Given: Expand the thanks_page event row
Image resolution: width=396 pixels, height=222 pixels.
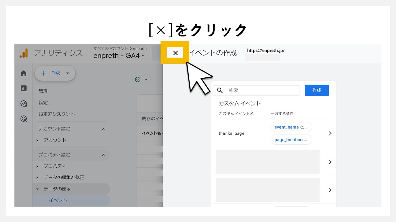Looking at the screenshot, I should (330, 134).
